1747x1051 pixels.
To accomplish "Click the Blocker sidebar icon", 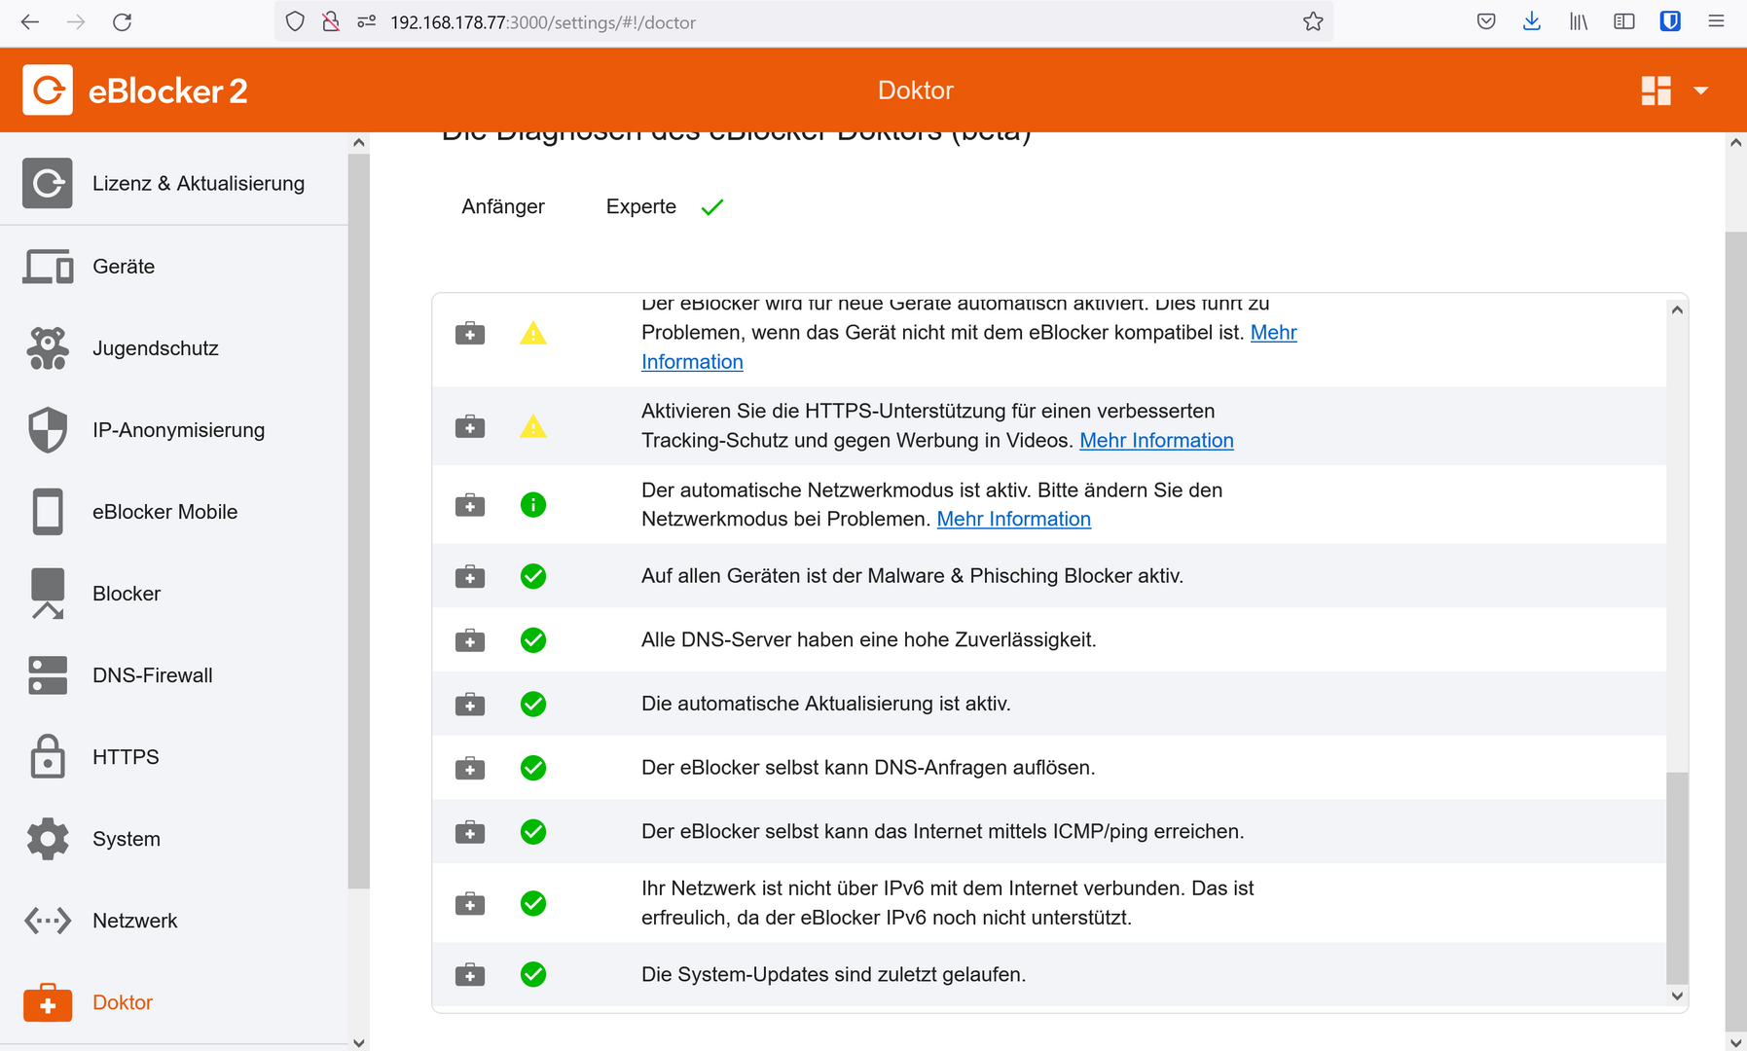I will point(48,594).
